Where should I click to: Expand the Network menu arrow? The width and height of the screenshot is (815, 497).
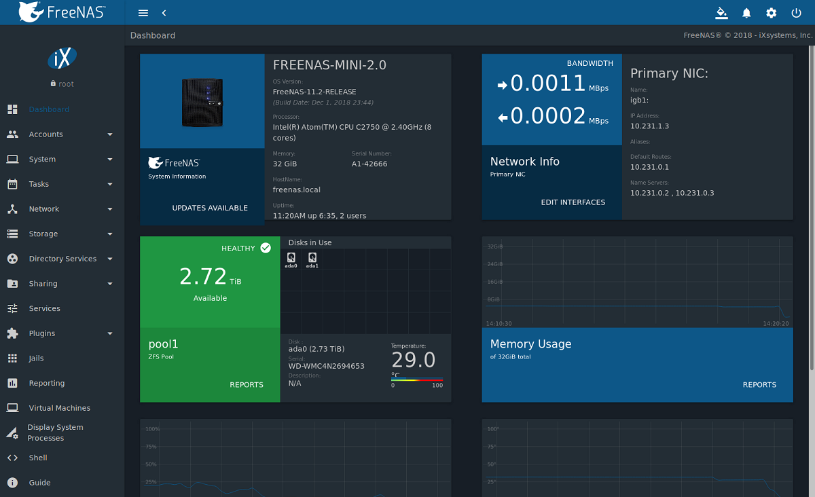[x=110, y=209]
